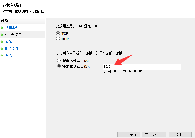
Task: Select the UDP radio button
Action: (58, 39)
